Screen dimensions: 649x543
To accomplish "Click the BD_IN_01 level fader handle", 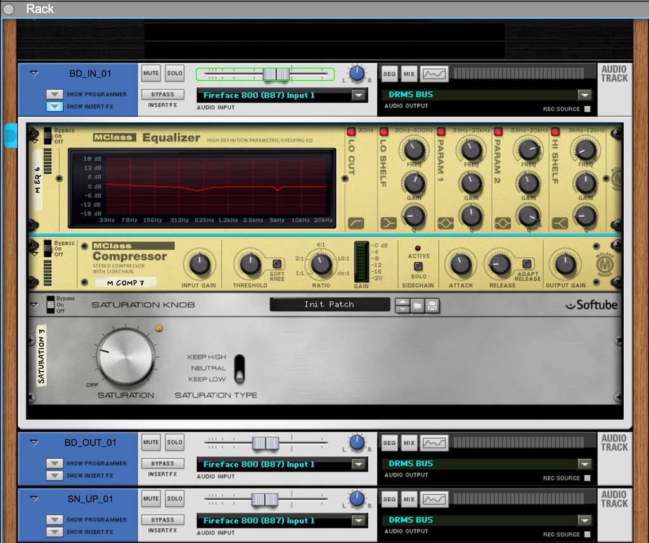I will pyautogui.click(x=276, y=74).
